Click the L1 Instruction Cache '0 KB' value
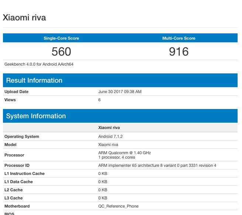Screen dimensions: 242x215 (103, 173)
